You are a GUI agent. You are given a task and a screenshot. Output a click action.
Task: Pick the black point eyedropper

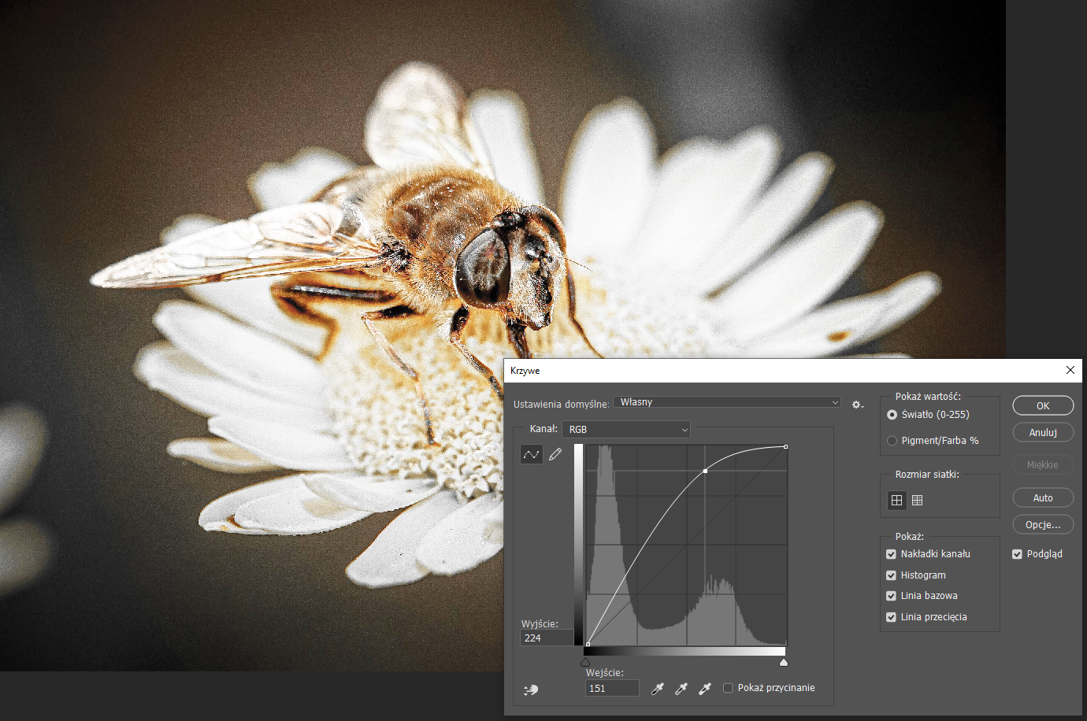click(x=658, y=689)
